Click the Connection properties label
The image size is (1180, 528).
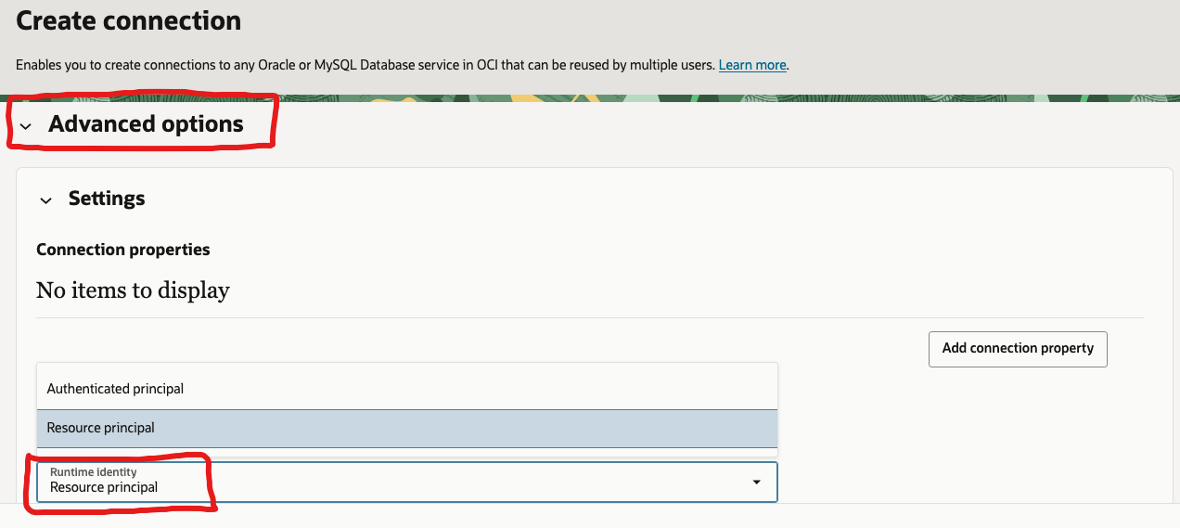(123, 250)
